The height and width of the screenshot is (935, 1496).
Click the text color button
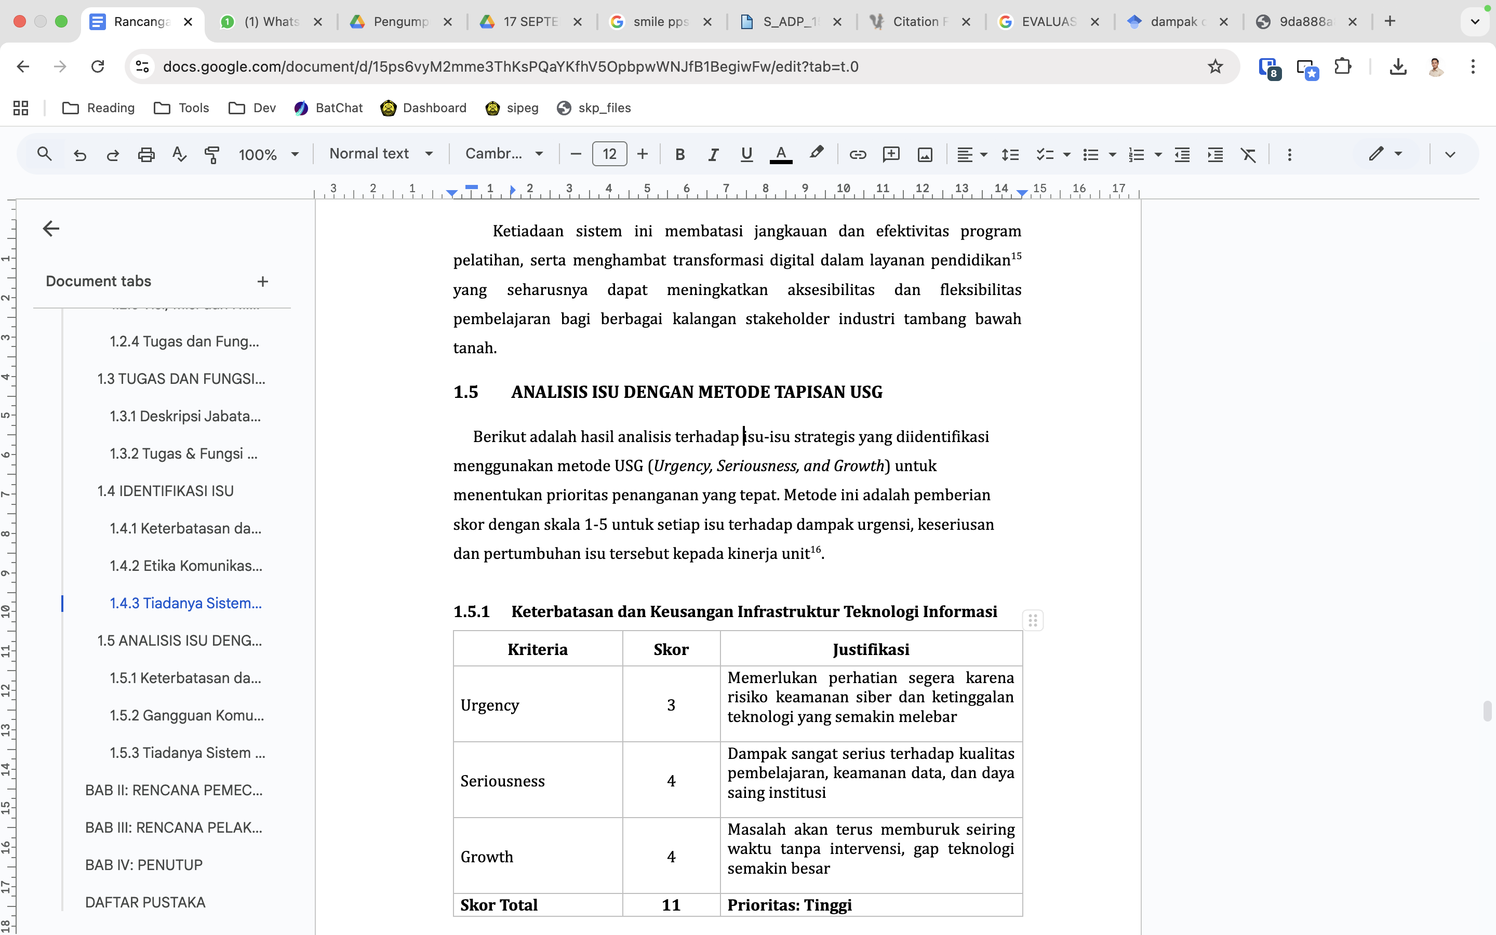click(781, 154)
